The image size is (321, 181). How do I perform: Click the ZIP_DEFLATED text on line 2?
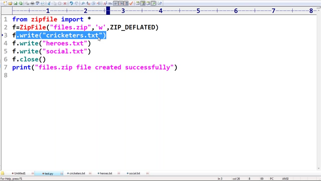tap(132, 27)
